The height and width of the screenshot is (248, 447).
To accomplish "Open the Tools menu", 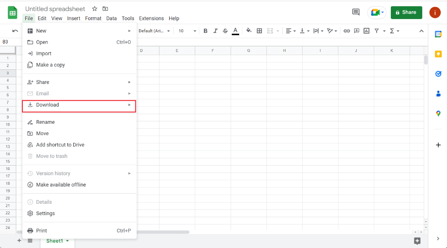I will 128,18.
